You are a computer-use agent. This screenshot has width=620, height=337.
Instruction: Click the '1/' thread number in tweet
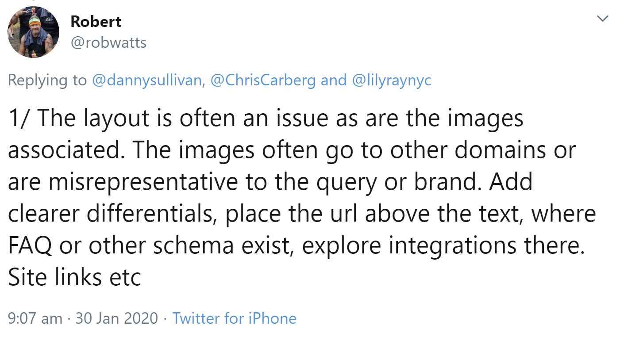19,119
